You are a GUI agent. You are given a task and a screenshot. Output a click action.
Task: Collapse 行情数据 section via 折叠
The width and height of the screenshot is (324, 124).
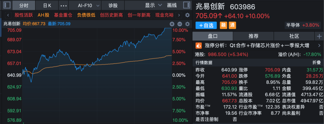316,63
